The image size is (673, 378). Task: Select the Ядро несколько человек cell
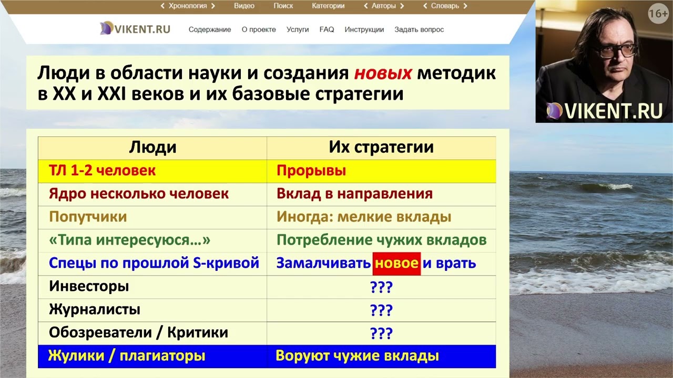click(152, 194)
